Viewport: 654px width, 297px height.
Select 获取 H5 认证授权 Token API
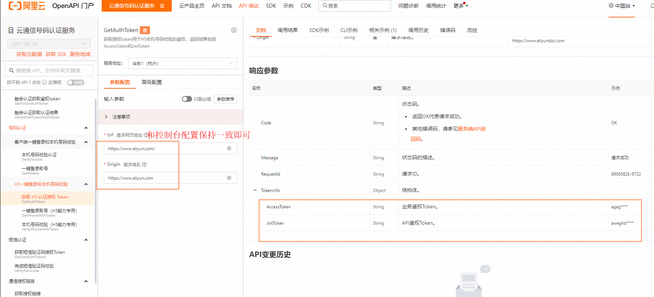45,199
